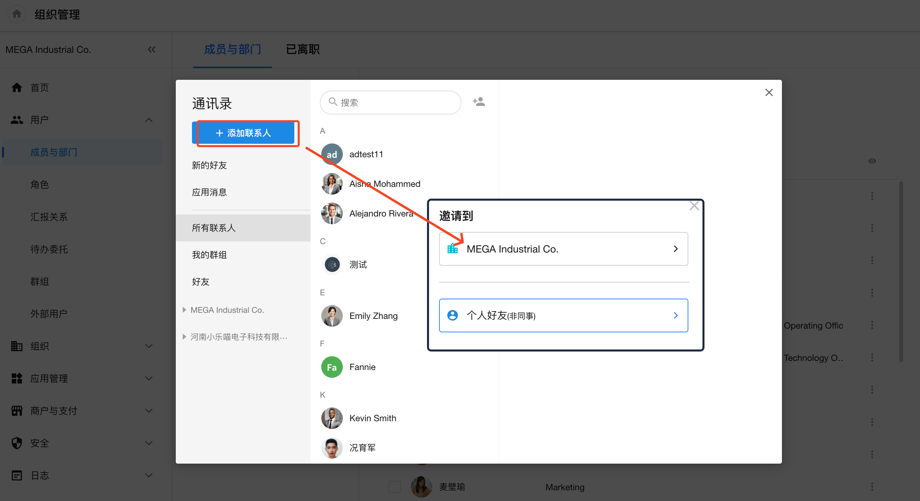Click the shield icon beside 安全

(x=17, y=443)
